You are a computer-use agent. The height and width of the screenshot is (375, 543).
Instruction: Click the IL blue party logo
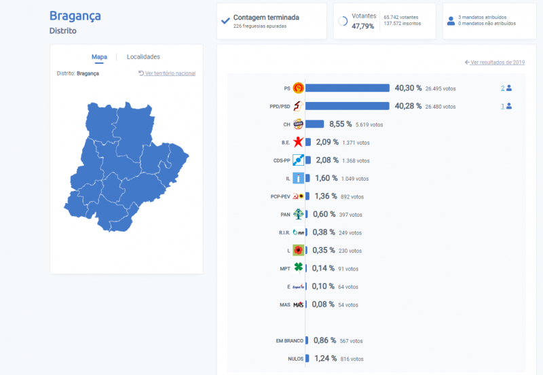click(x=298, y=178)
